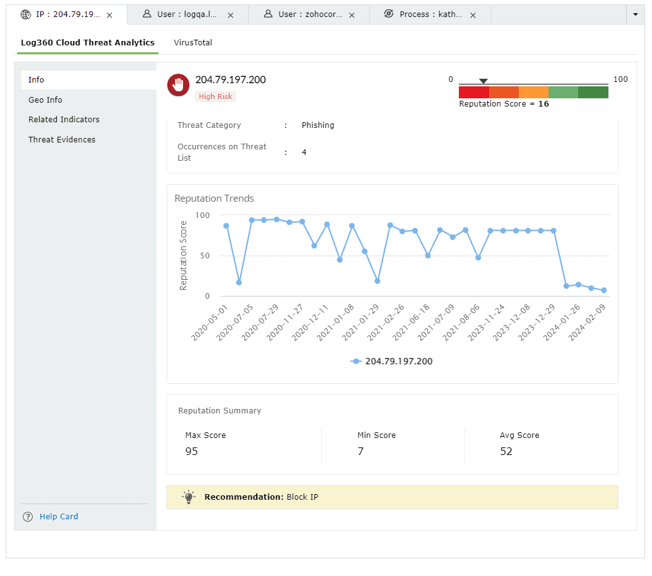Click the lightbulb recommendation icon

click(x=188, y=497)
